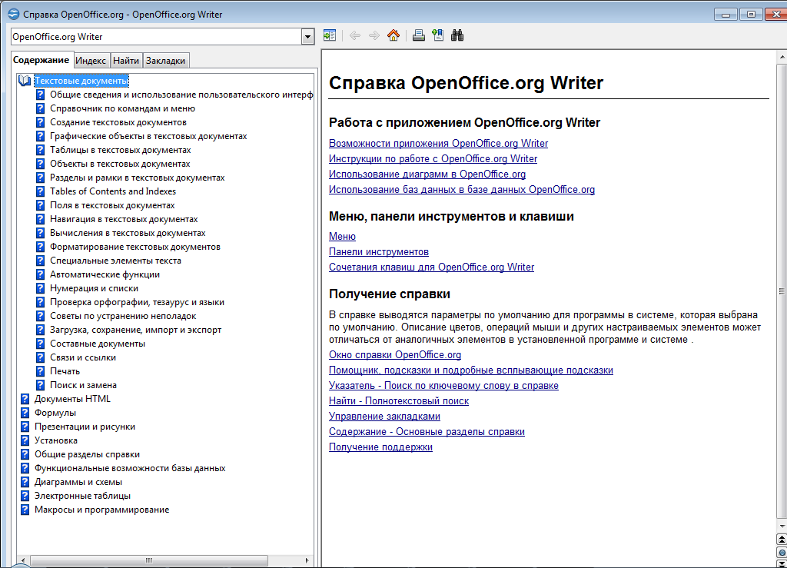This screenshot has height=568, width=787.
Task: Open the module dropdown arrow for OpenOffice.org Writer
Action: [x=307, y=37]
